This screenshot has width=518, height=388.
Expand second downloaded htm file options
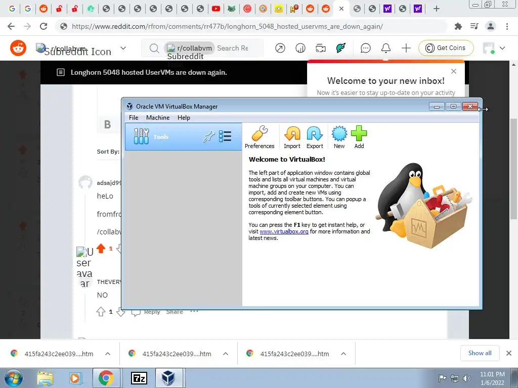226,354
